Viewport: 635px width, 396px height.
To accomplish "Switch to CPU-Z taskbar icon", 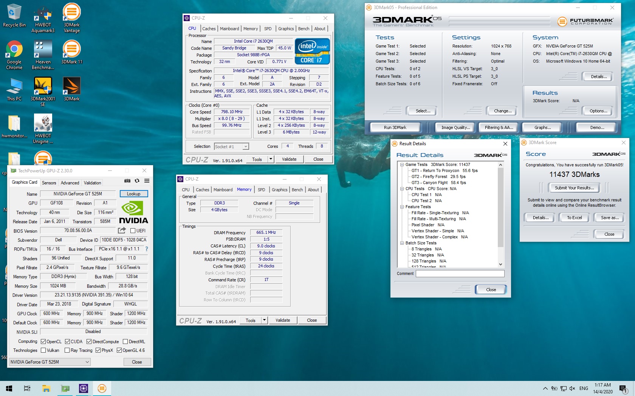I will [x=84, y=388].
